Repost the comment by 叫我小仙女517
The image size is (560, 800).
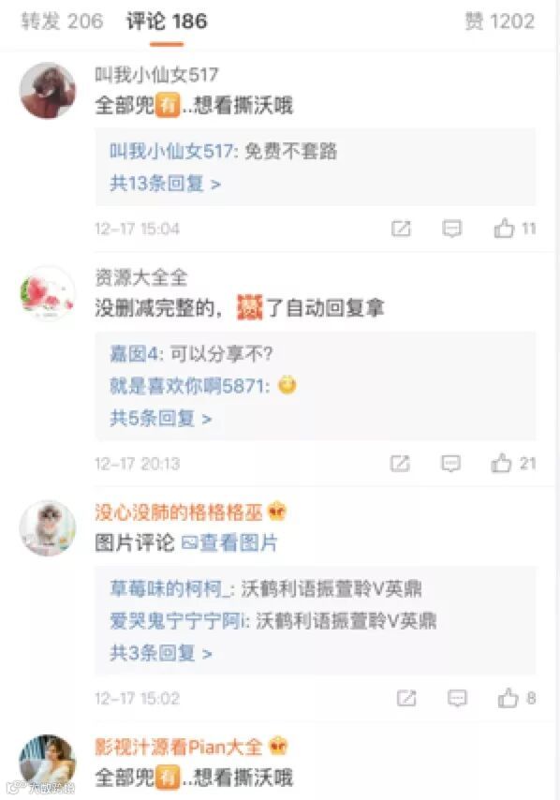[x=401, y=229]
